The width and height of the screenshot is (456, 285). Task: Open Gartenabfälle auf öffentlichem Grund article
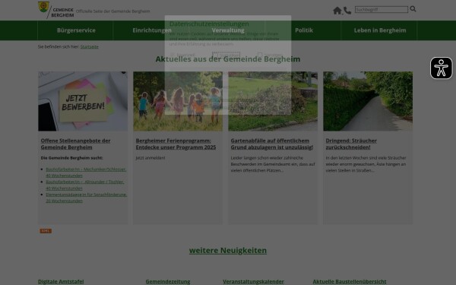[272, 144]
